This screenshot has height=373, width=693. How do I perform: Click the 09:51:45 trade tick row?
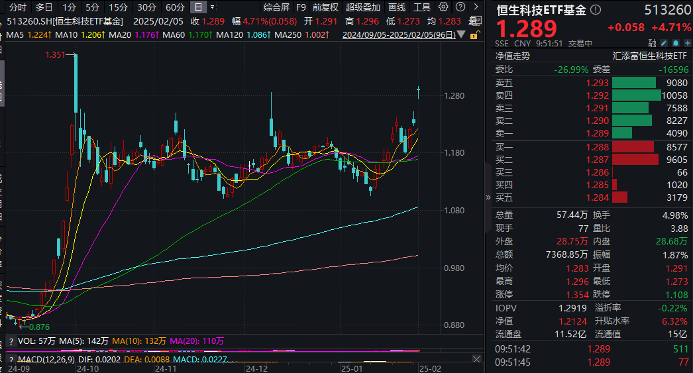tap(592, 362)
